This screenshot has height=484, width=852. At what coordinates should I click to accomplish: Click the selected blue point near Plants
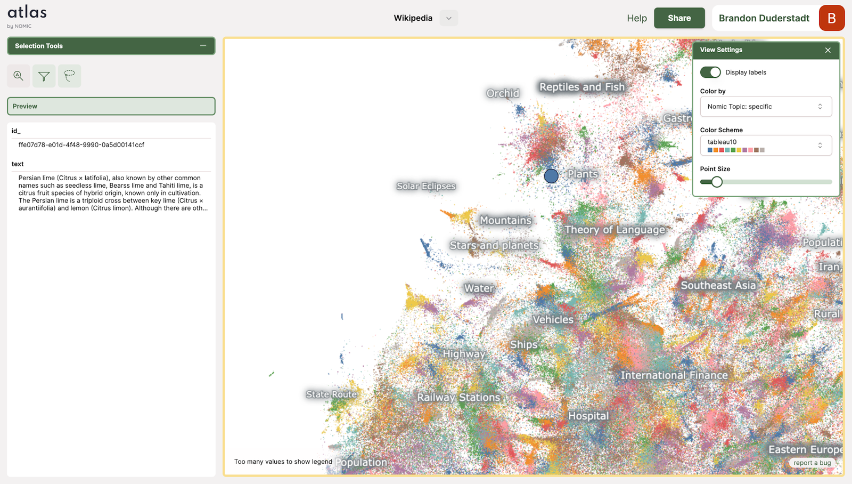(x=551, y=176)
